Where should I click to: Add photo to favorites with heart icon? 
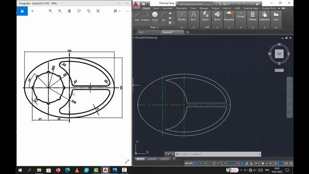click(79, 11)
